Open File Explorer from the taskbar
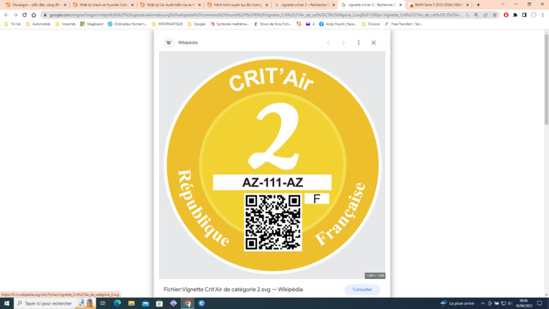 tap(131, 303)
